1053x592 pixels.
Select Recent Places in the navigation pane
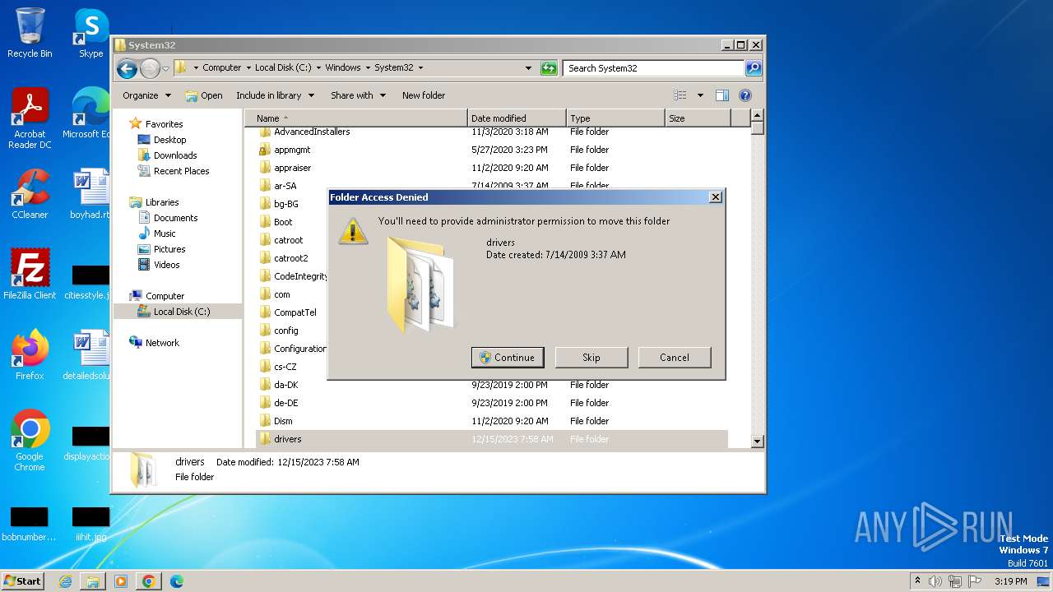181,171
